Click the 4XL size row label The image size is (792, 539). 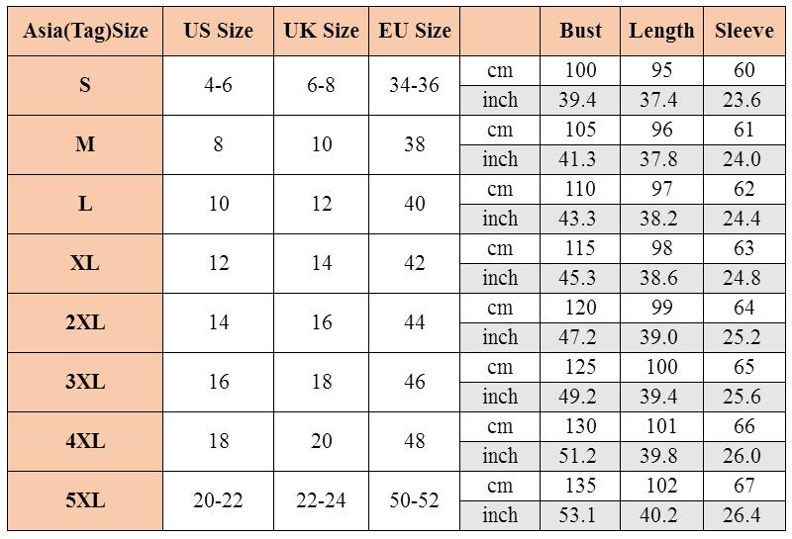85,441
